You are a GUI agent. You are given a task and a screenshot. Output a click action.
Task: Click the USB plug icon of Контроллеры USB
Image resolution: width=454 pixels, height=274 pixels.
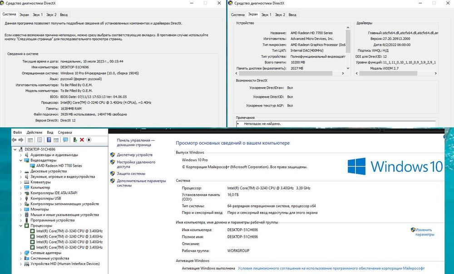(27, 198)
